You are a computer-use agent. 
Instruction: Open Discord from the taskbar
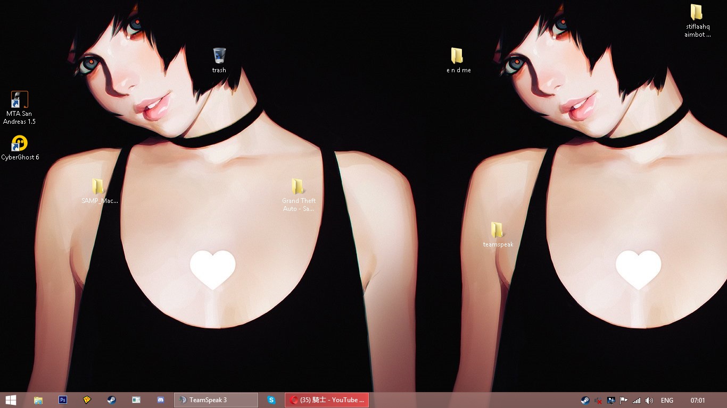(x=161, y=400)
